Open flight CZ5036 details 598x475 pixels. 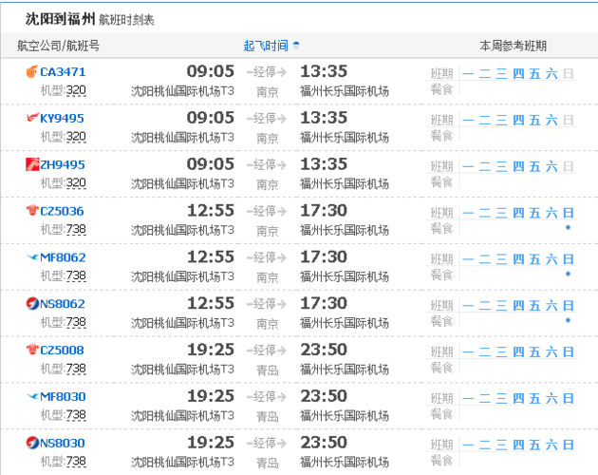coord(62,211)
